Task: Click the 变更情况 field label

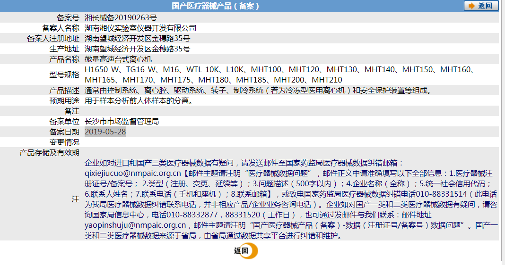Action: pos(64,142)
